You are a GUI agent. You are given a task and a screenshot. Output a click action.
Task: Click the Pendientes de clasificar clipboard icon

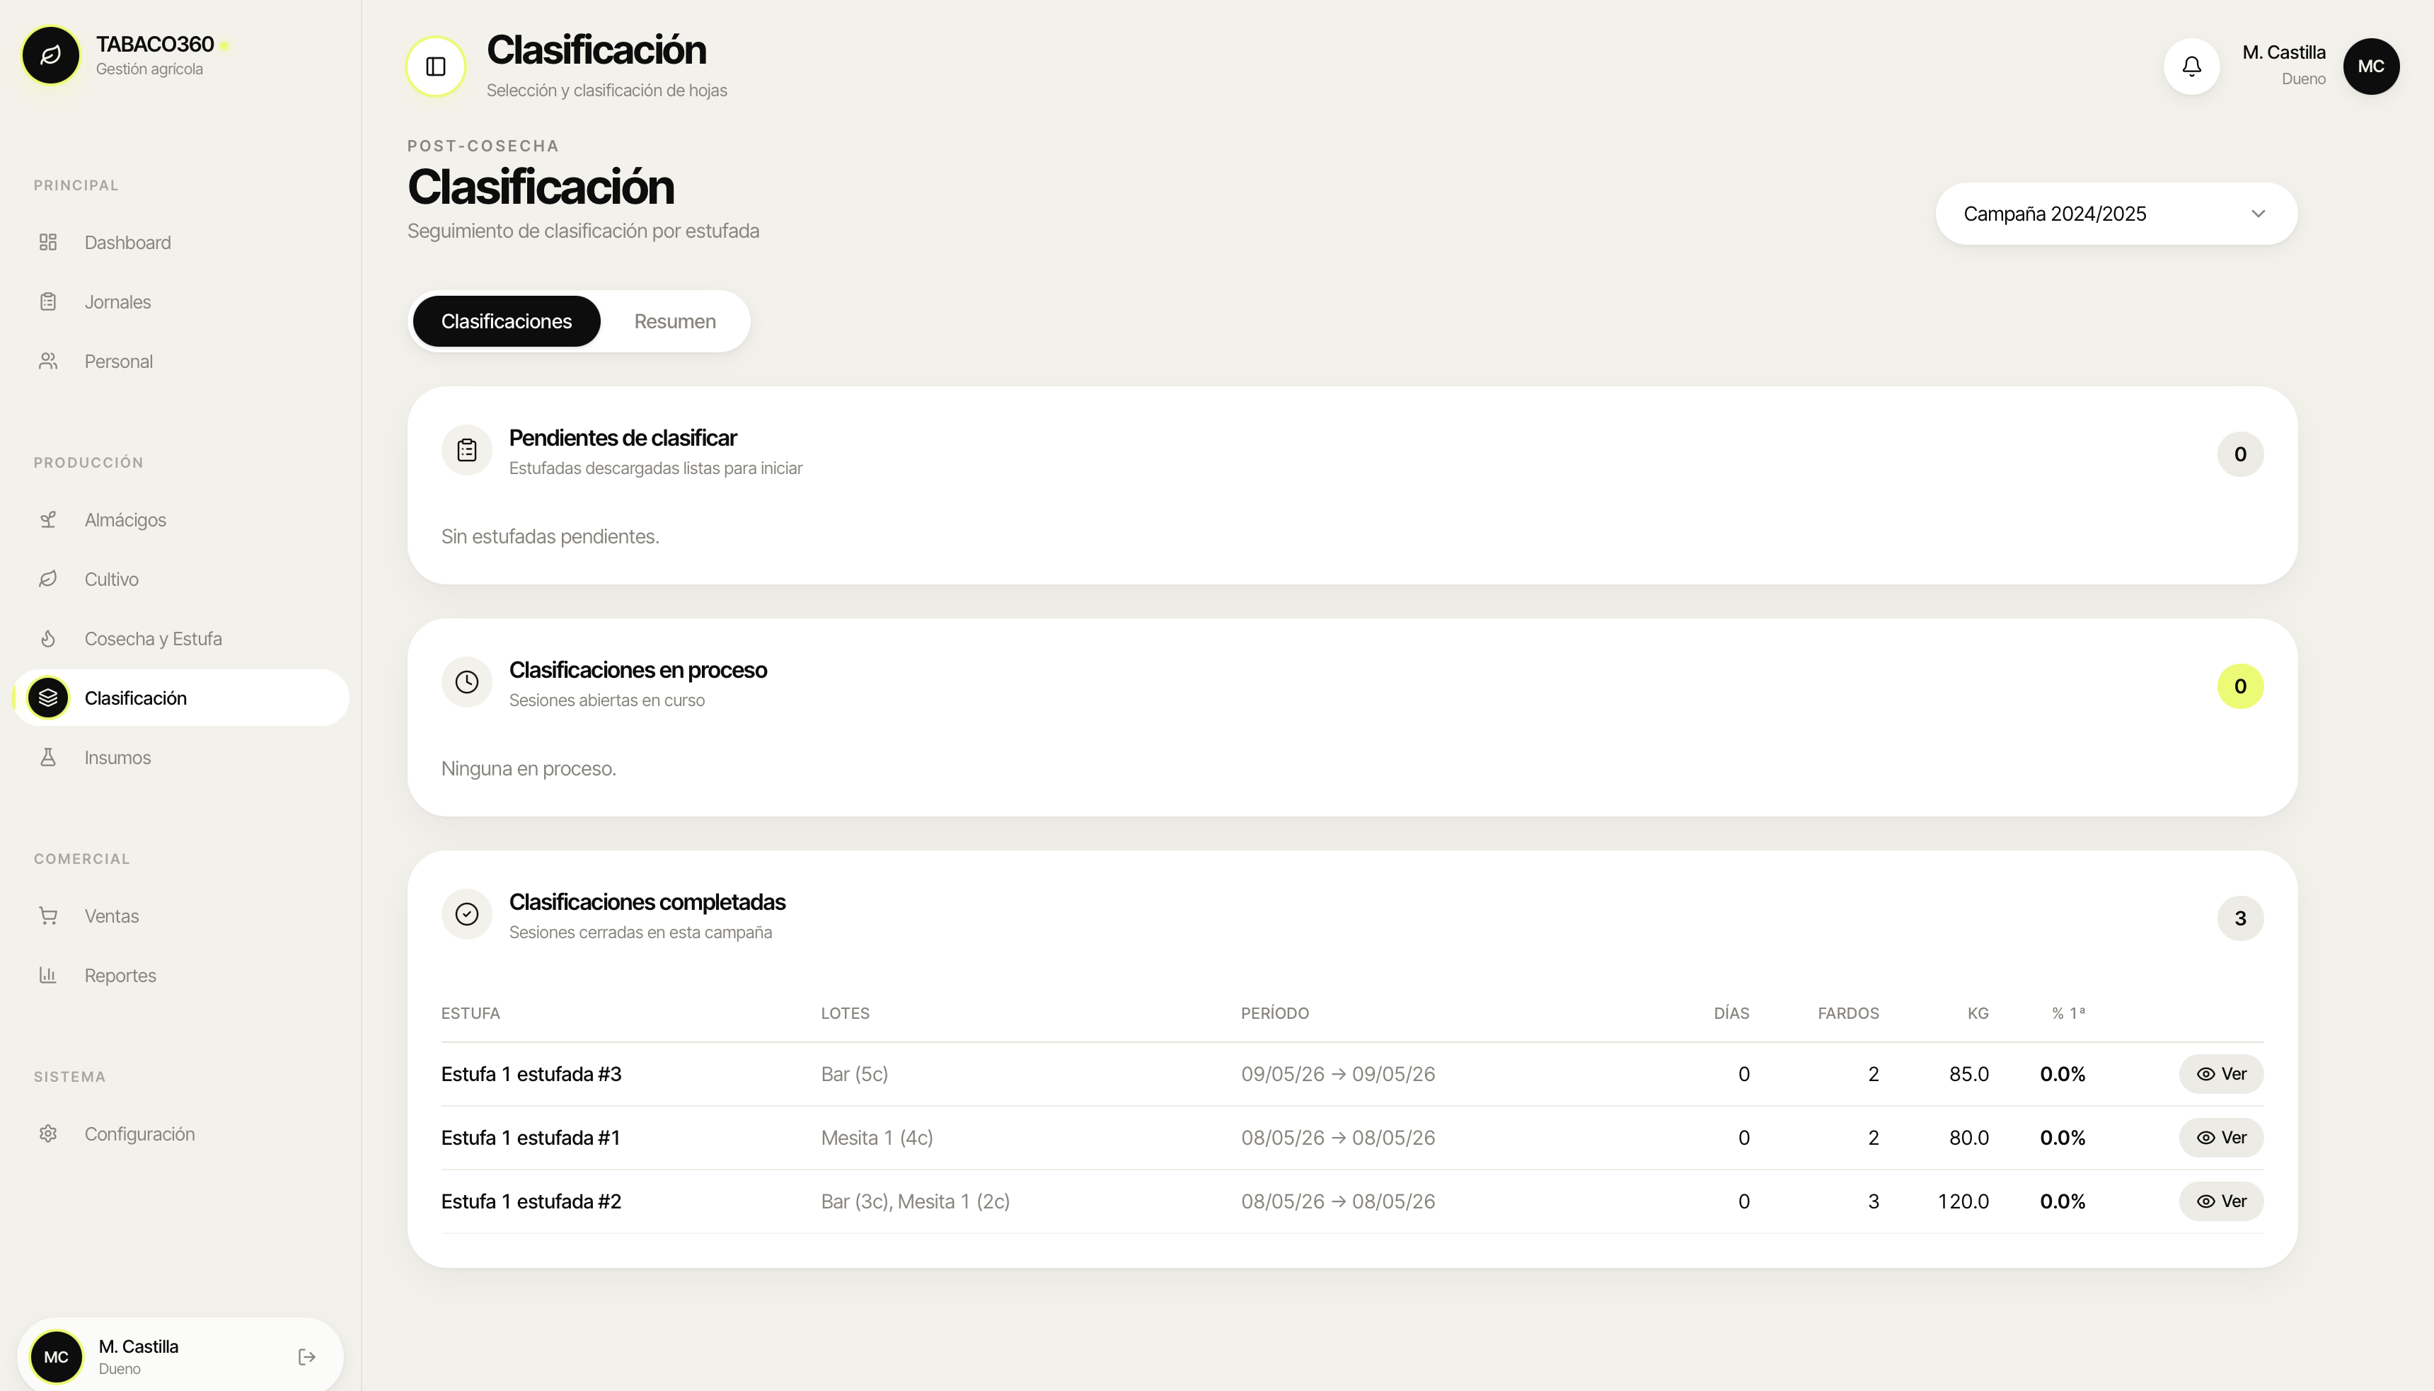pos(467,450)
